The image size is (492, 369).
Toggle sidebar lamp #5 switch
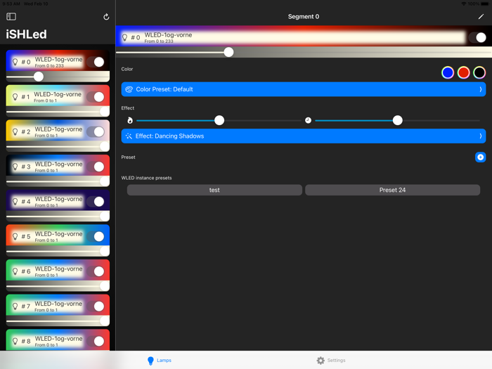click(x=96, y=236)
